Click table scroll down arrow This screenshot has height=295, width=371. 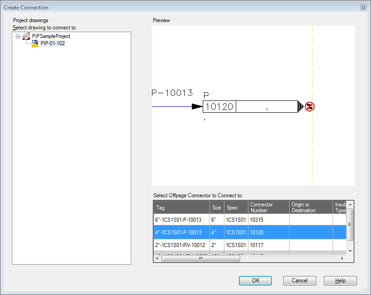(x=350, y=251)
